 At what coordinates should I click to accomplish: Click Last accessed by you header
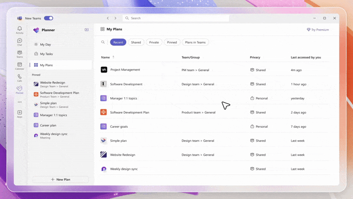pos(306,57)
